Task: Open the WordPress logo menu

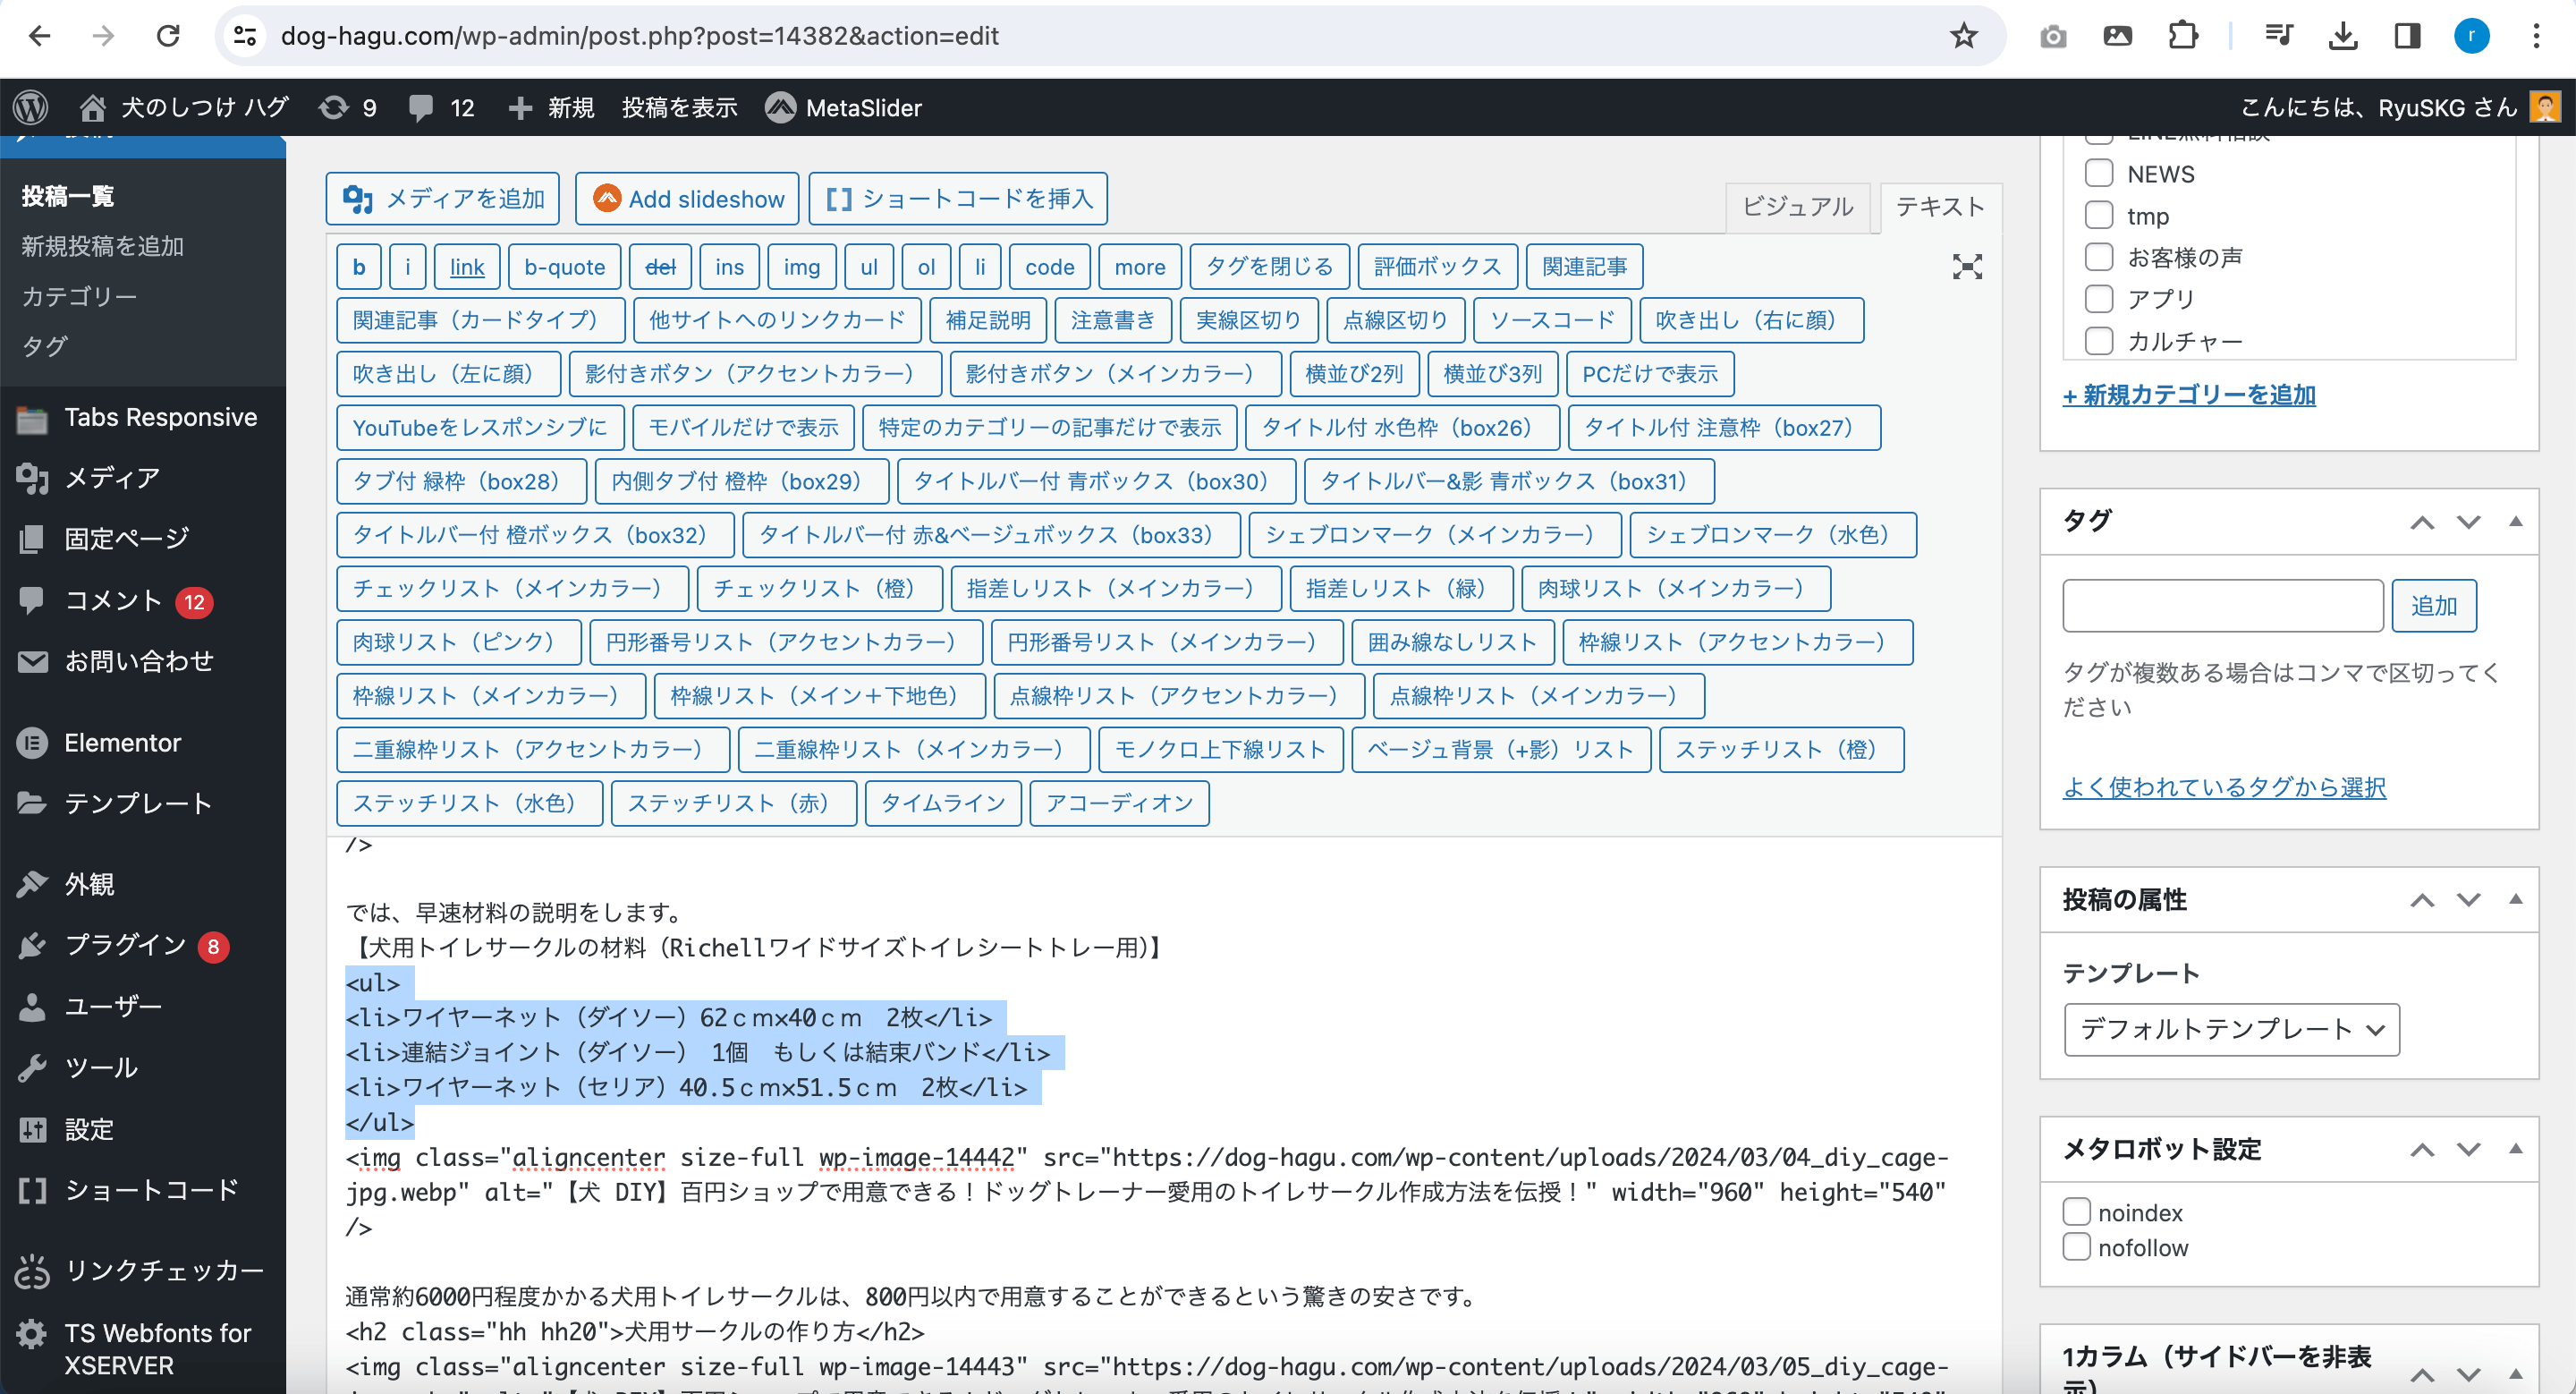Action: [x=31, y=107]
